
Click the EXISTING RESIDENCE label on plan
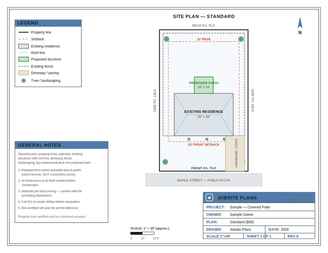[x=203, y=112]
